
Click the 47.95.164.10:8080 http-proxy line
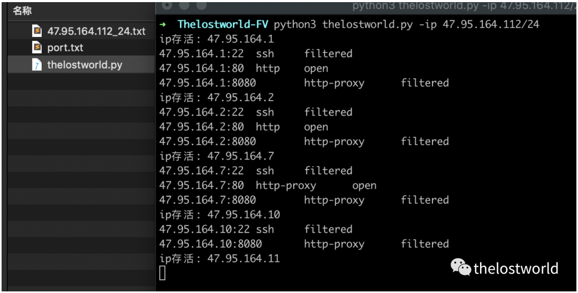pyautogui.click(x=304, y=244)
